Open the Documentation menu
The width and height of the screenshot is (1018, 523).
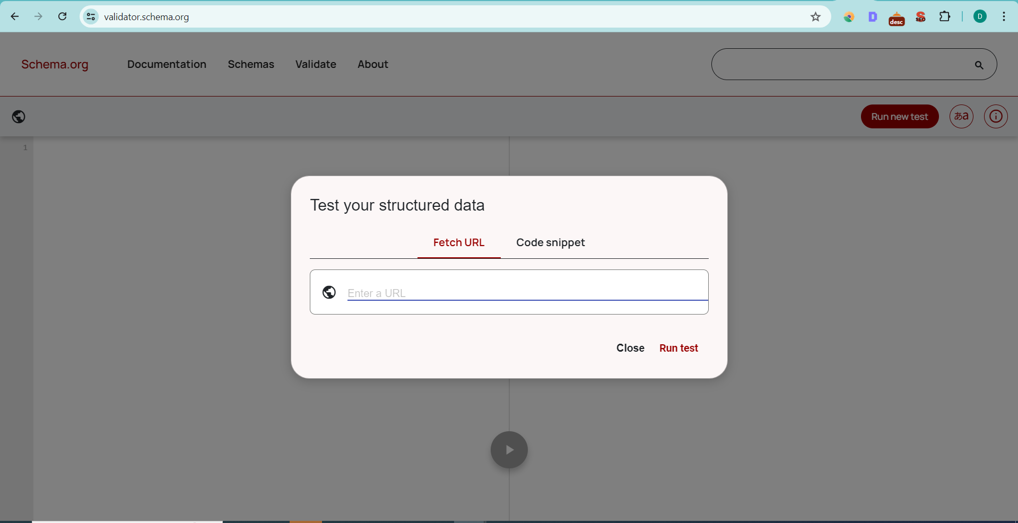pos(167,64)
